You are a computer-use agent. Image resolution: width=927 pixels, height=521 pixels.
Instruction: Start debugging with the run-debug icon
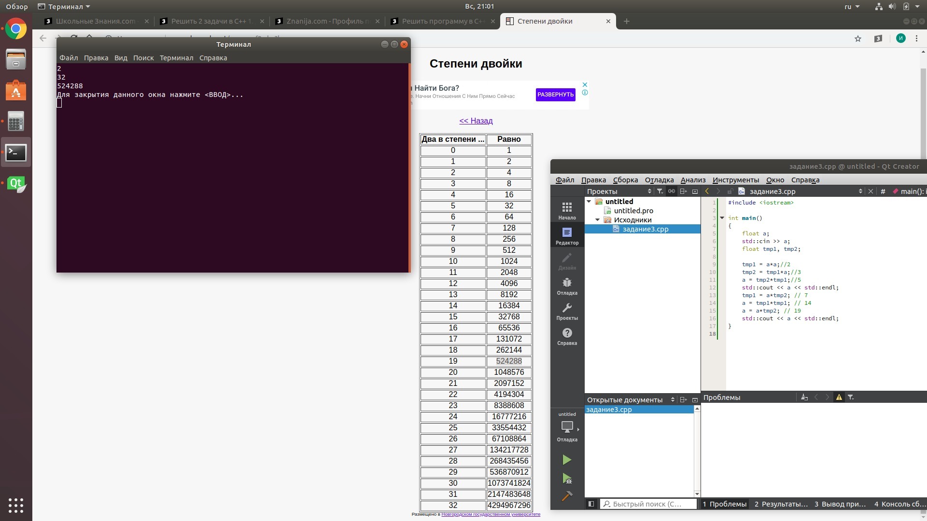tap(567, 479)
